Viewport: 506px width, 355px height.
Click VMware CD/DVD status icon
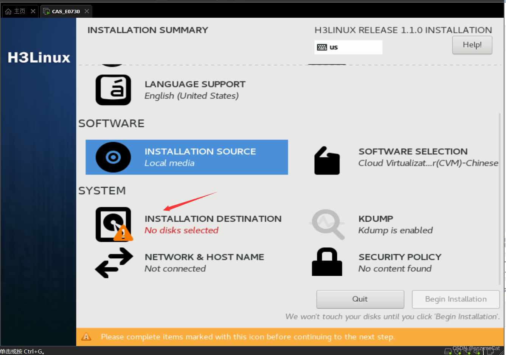[458, 352]
